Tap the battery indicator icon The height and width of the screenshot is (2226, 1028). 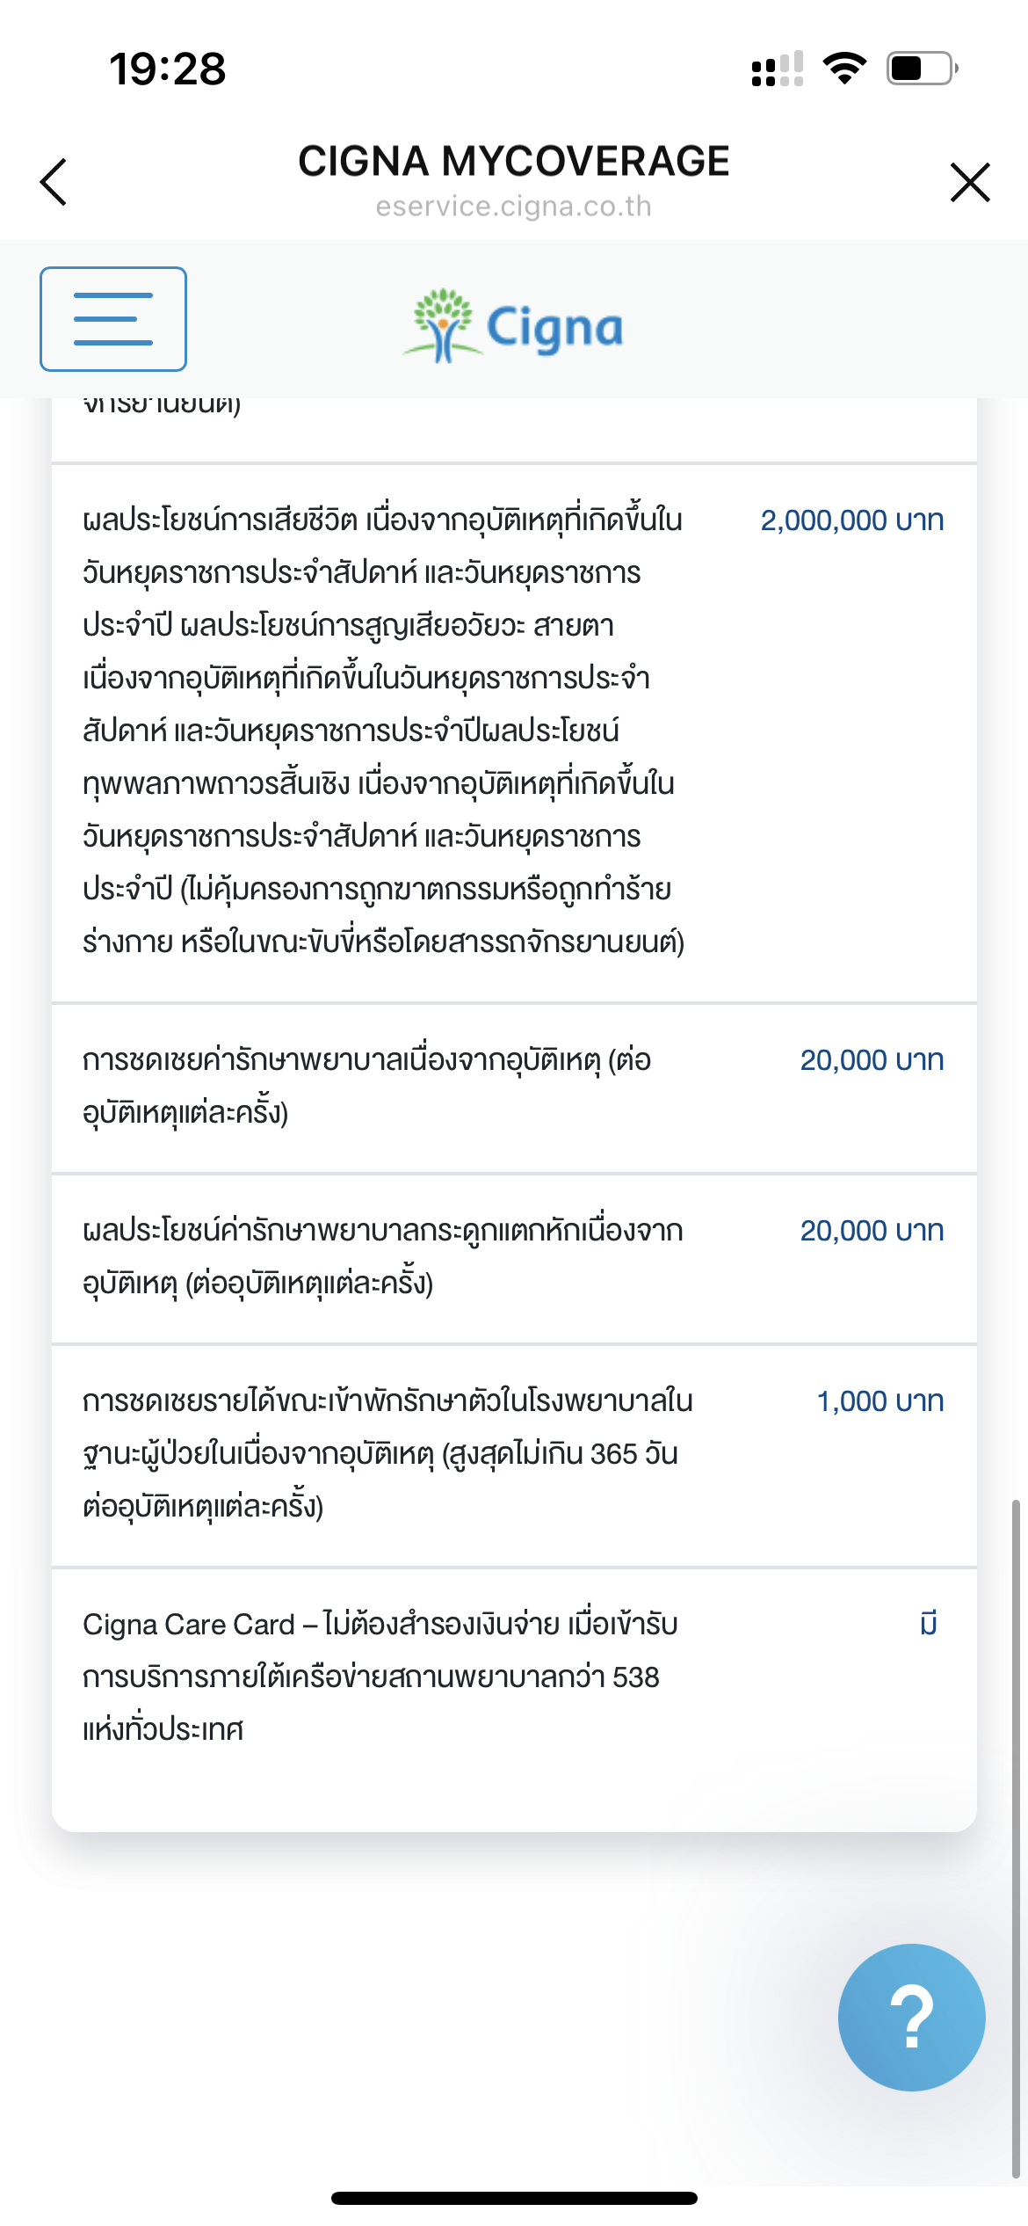click(x=922, y=69)
